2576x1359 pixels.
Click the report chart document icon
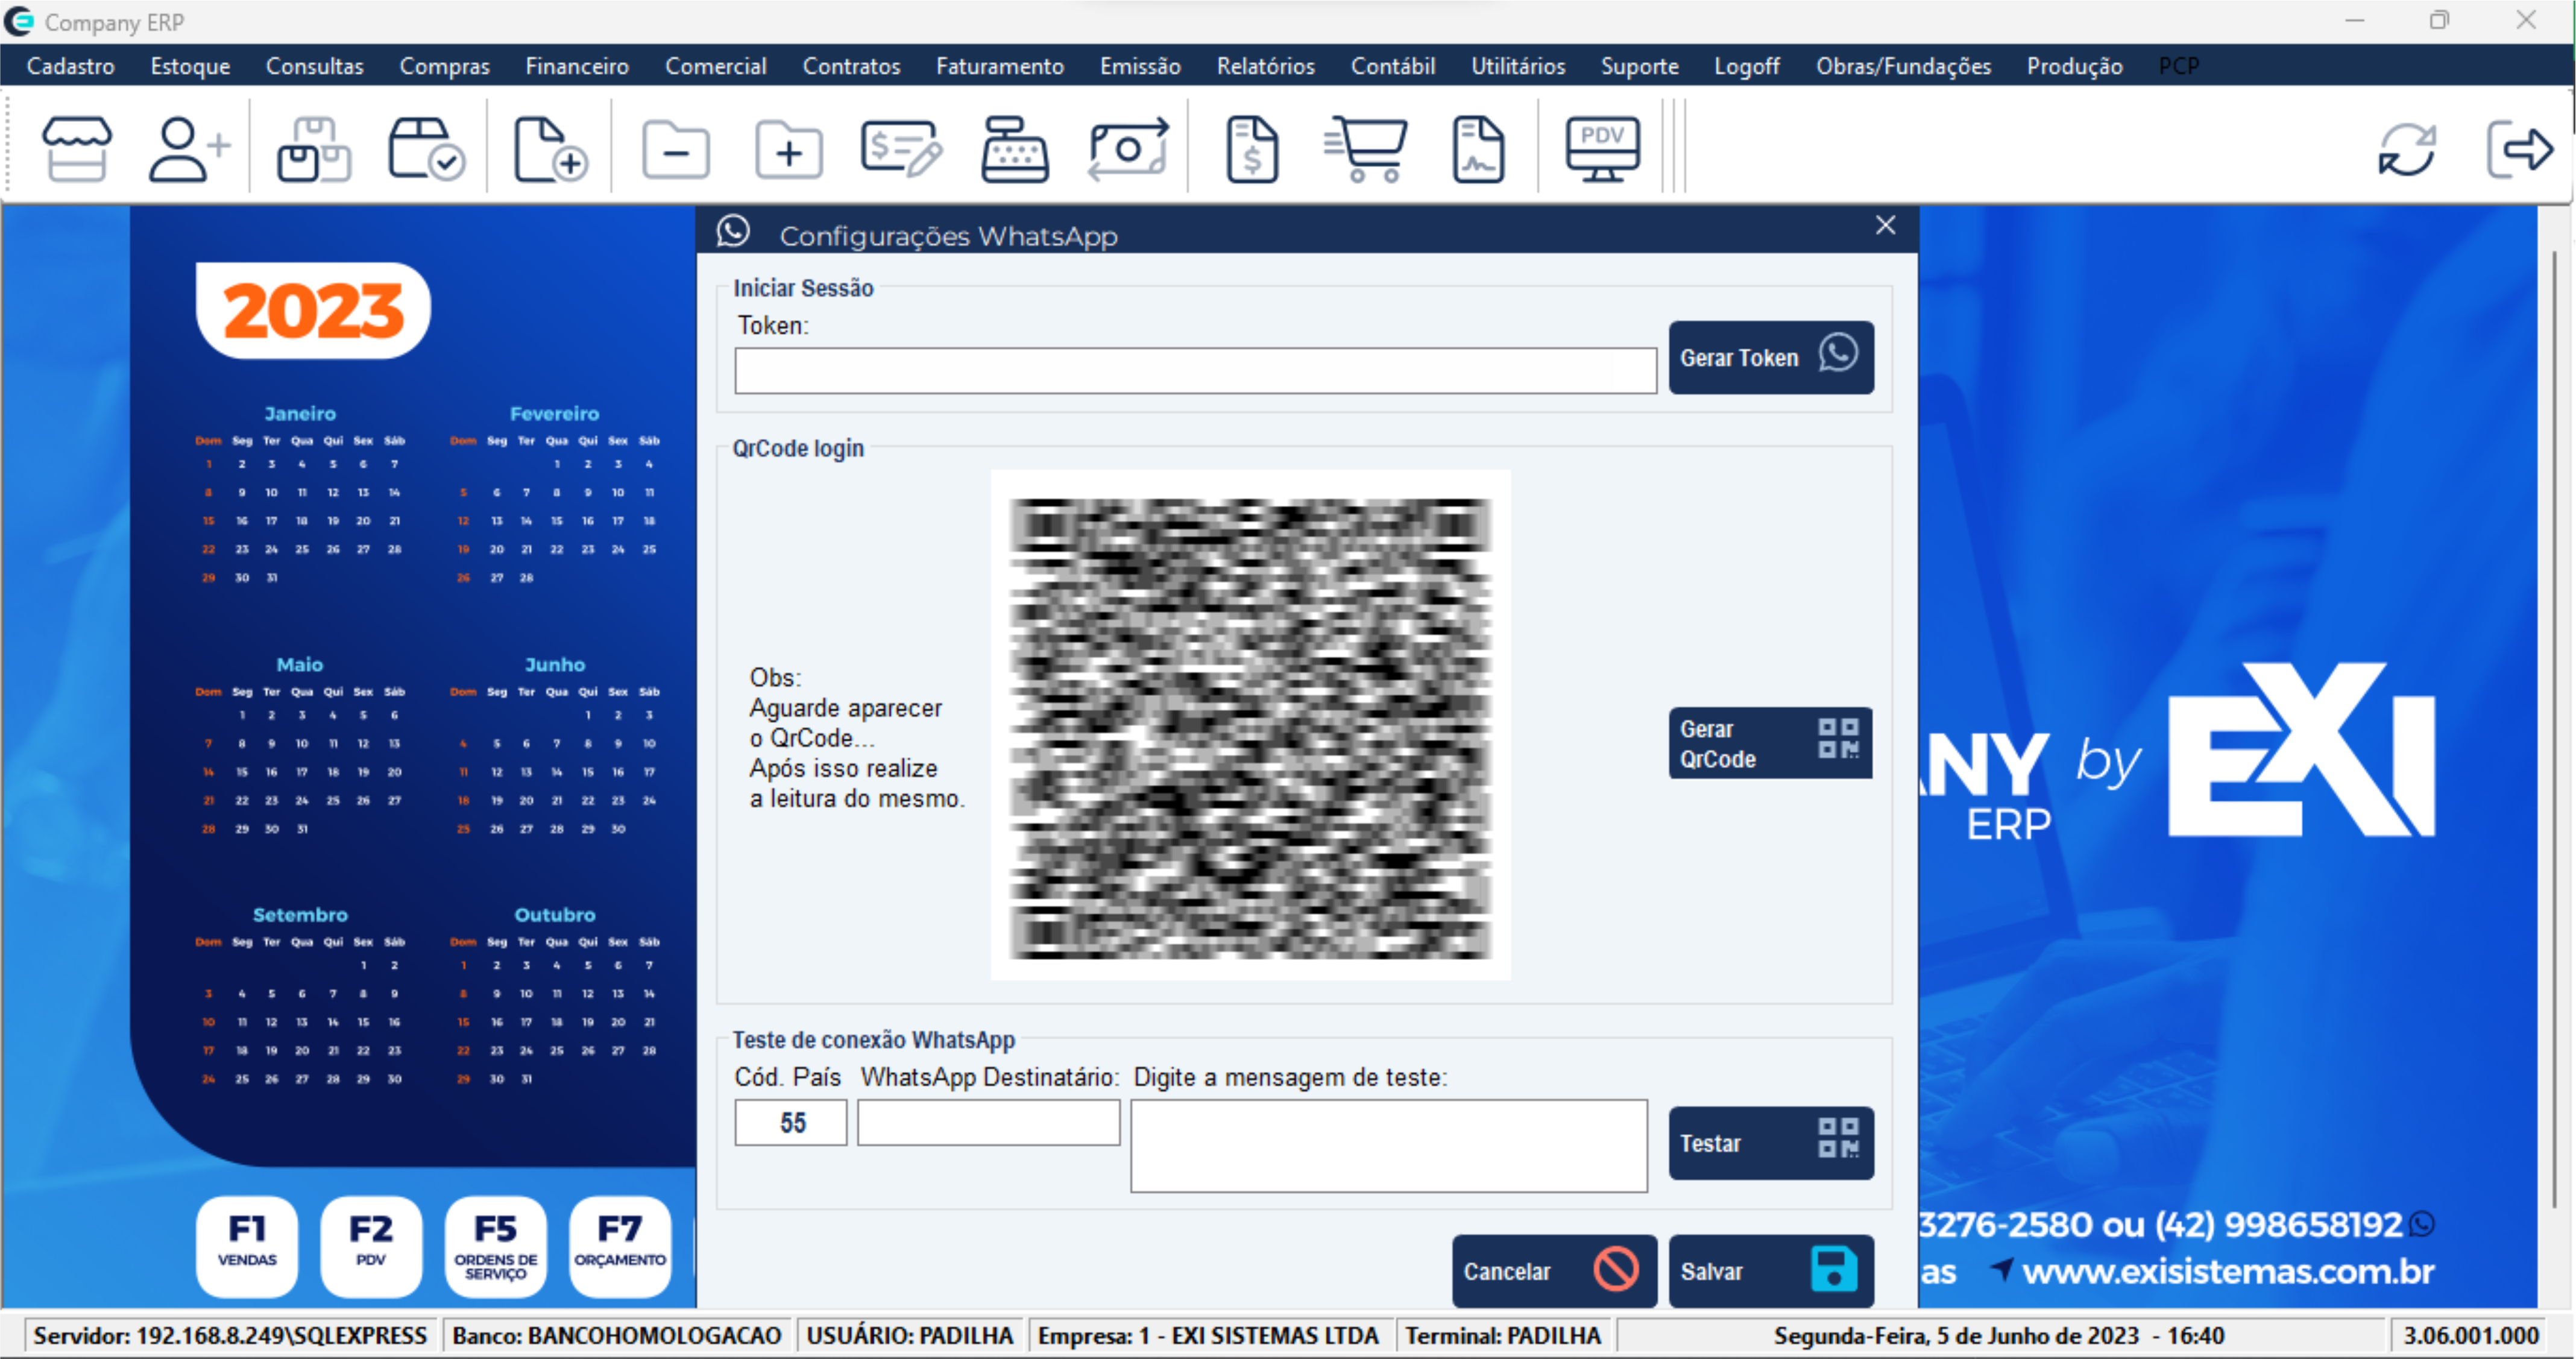1478,149
